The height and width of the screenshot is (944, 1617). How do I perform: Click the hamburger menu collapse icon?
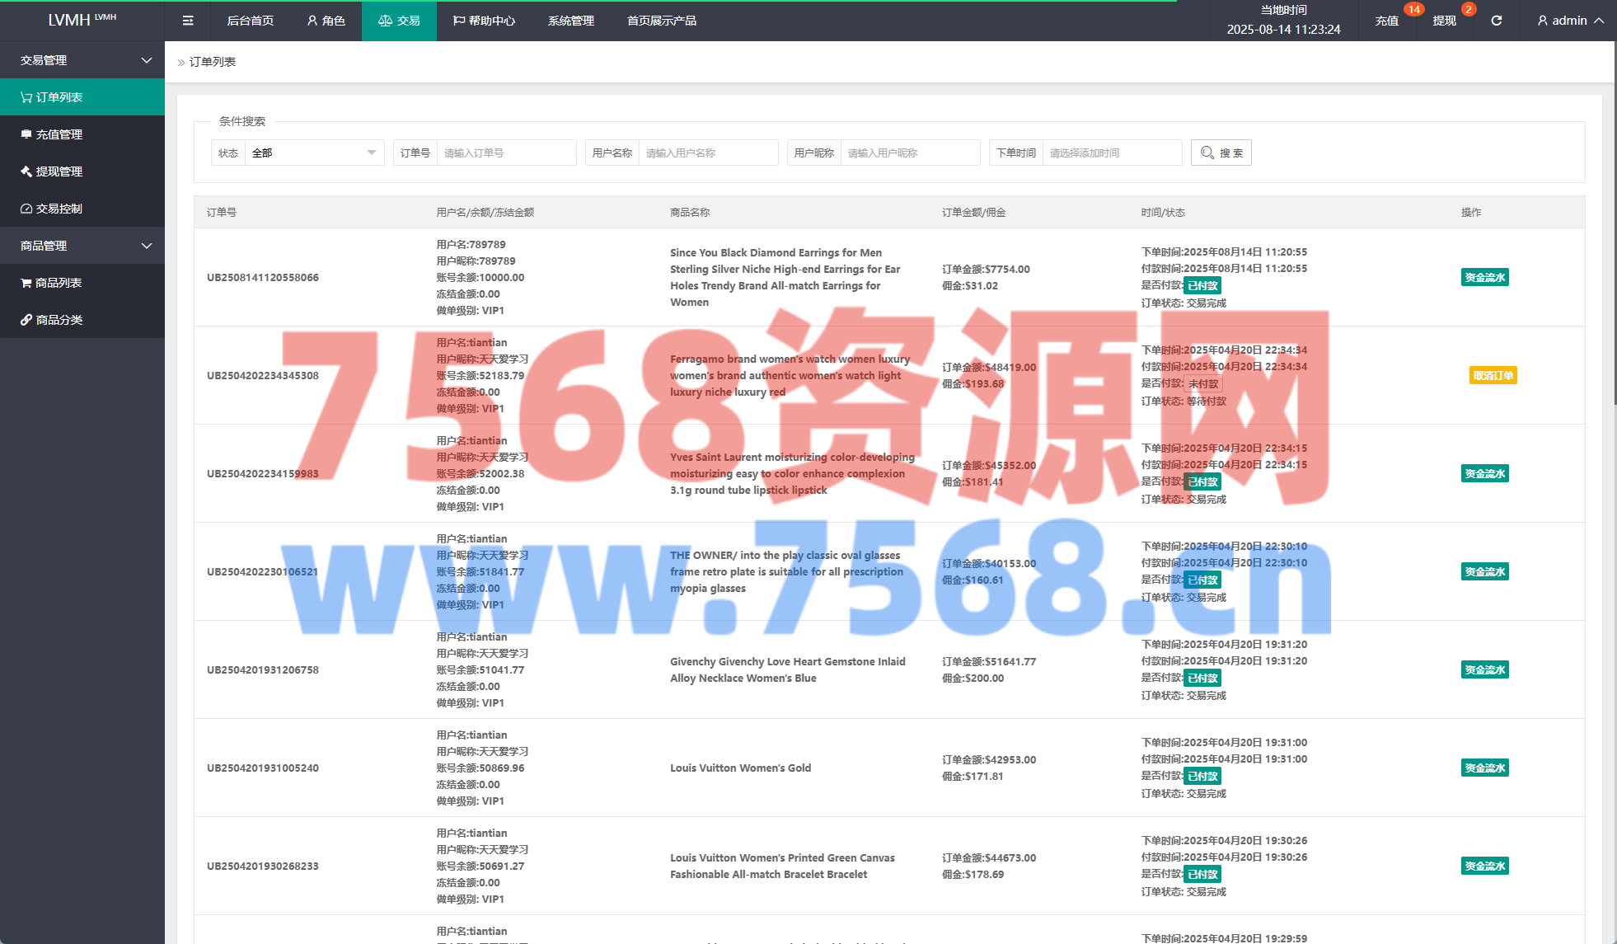click(x=188, y=21)
